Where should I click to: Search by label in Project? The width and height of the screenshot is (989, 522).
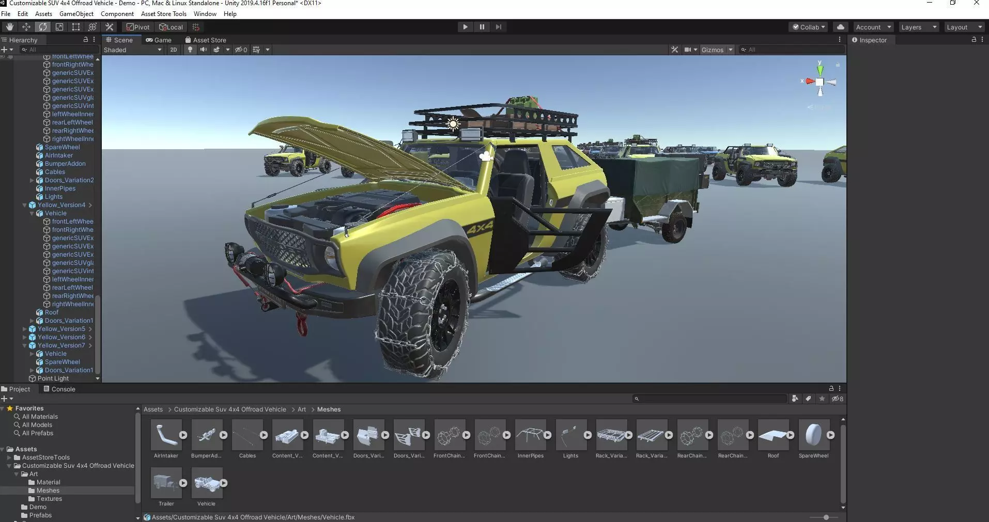(x=808, y=399)
